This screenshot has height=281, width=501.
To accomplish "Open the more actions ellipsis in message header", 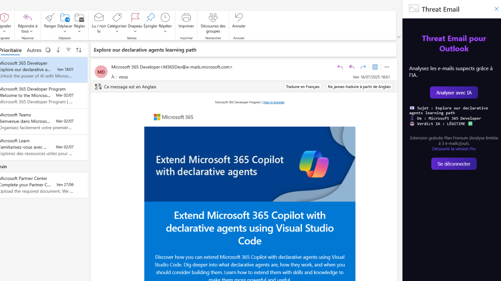I will point(387,67).
